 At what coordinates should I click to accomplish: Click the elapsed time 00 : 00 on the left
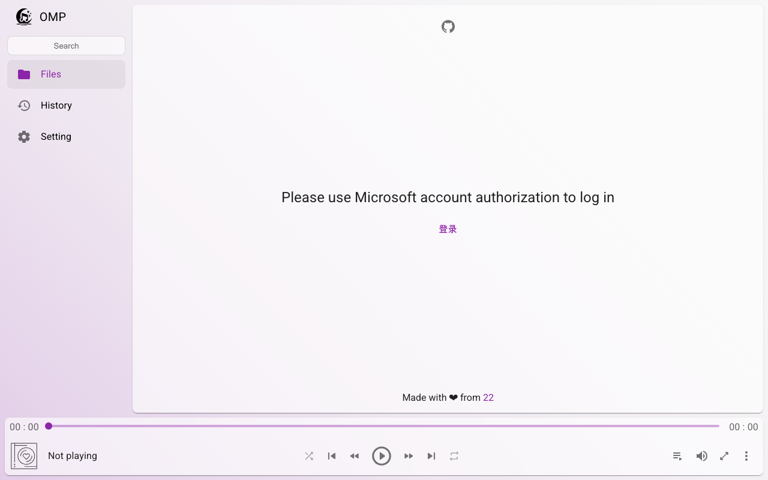[24, 427]
